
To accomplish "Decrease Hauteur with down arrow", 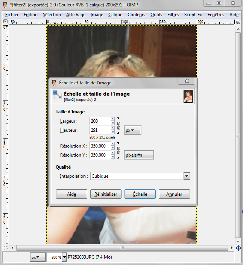I will coord(113,132).
